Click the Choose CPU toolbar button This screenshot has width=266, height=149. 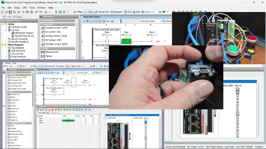101,12
